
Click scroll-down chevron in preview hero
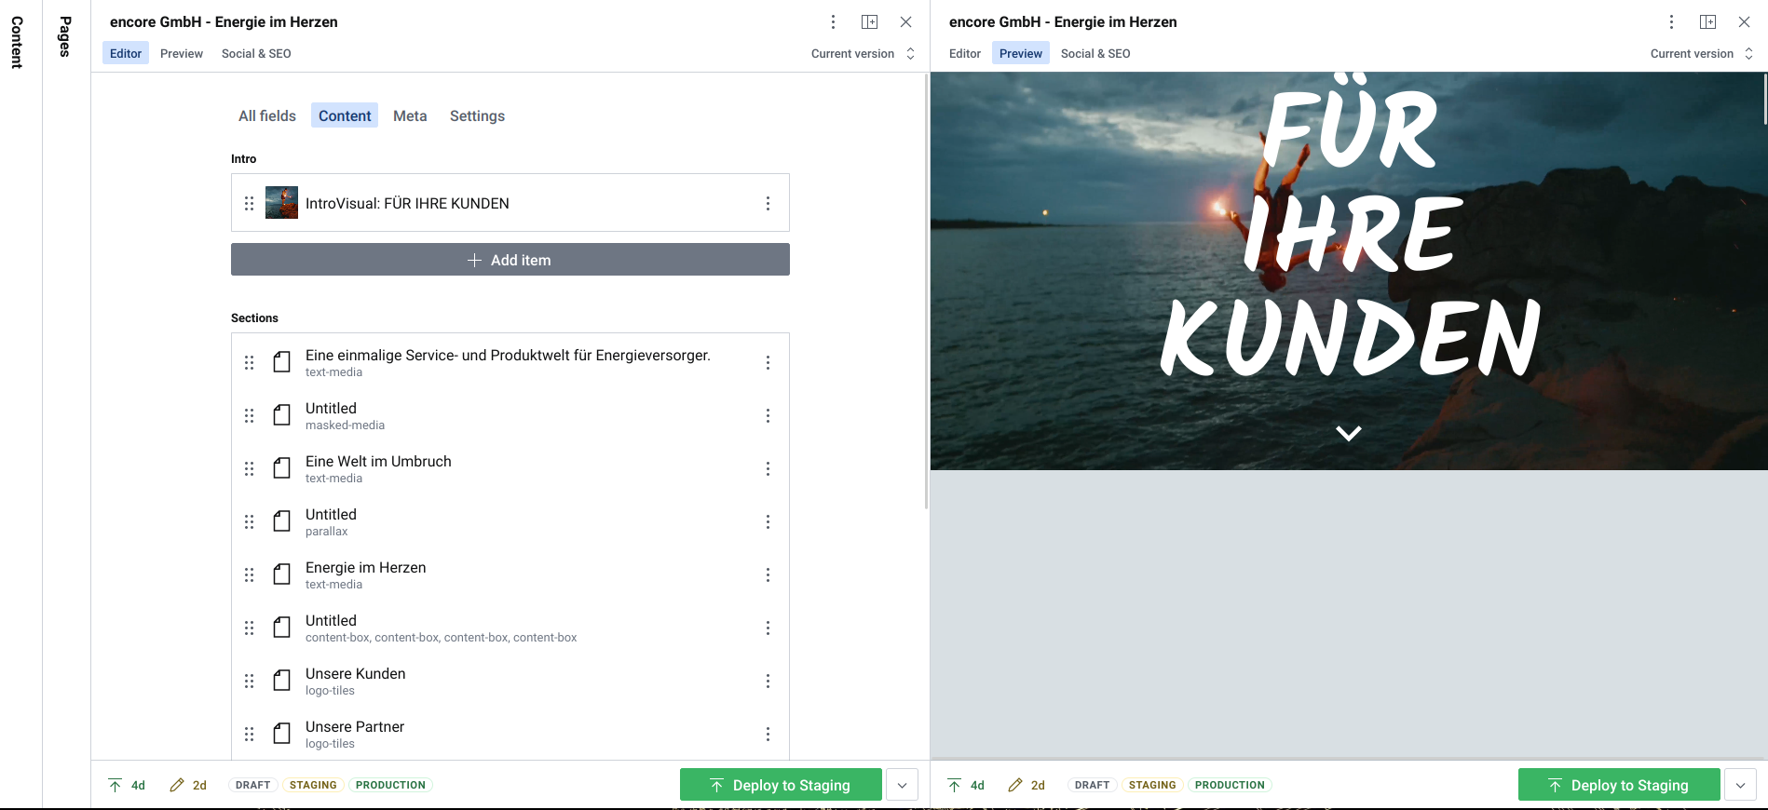(1348, 433)
